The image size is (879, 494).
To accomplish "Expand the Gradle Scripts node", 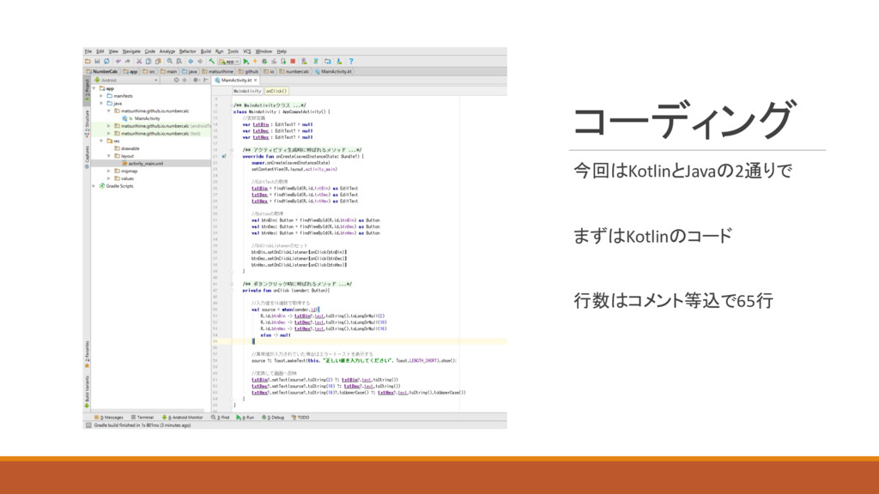I will 94,186.
